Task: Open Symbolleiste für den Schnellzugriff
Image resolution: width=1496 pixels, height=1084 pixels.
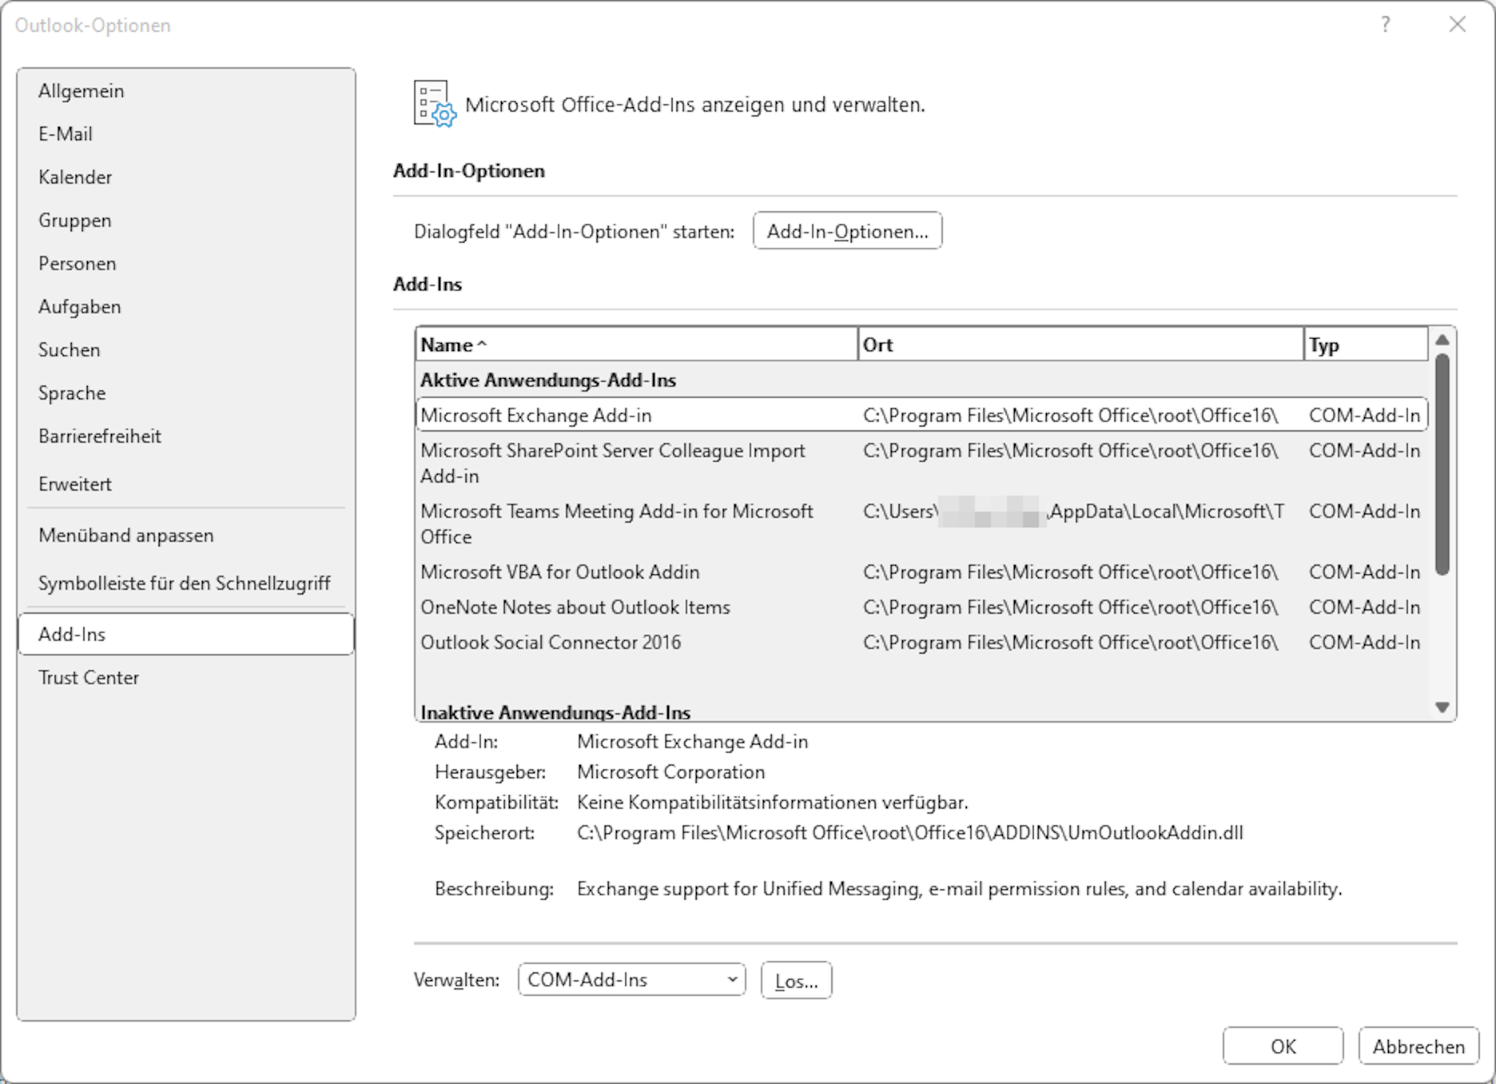Action: pos(185,584)
